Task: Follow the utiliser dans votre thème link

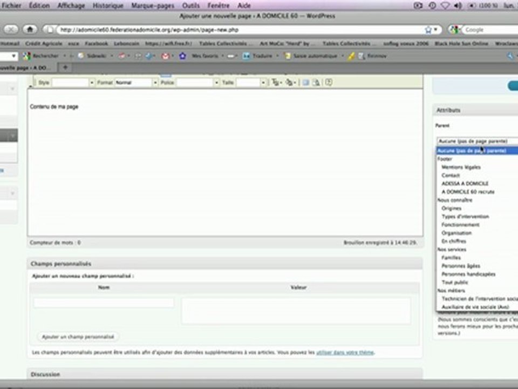Action: (x=345, y=352)
